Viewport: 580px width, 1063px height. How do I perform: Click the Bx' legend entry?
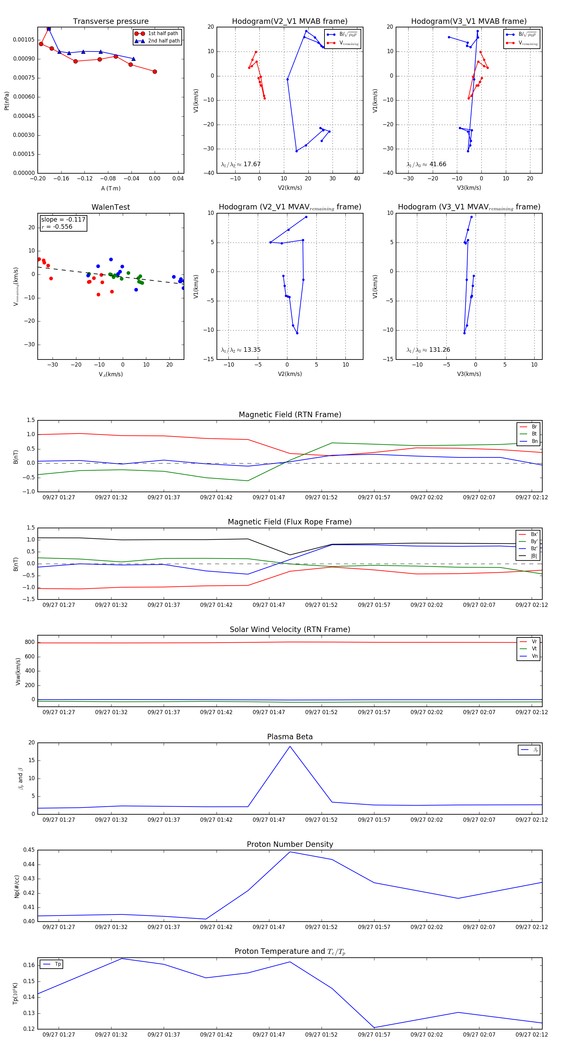pyautogui.click(x=528, y=534)
